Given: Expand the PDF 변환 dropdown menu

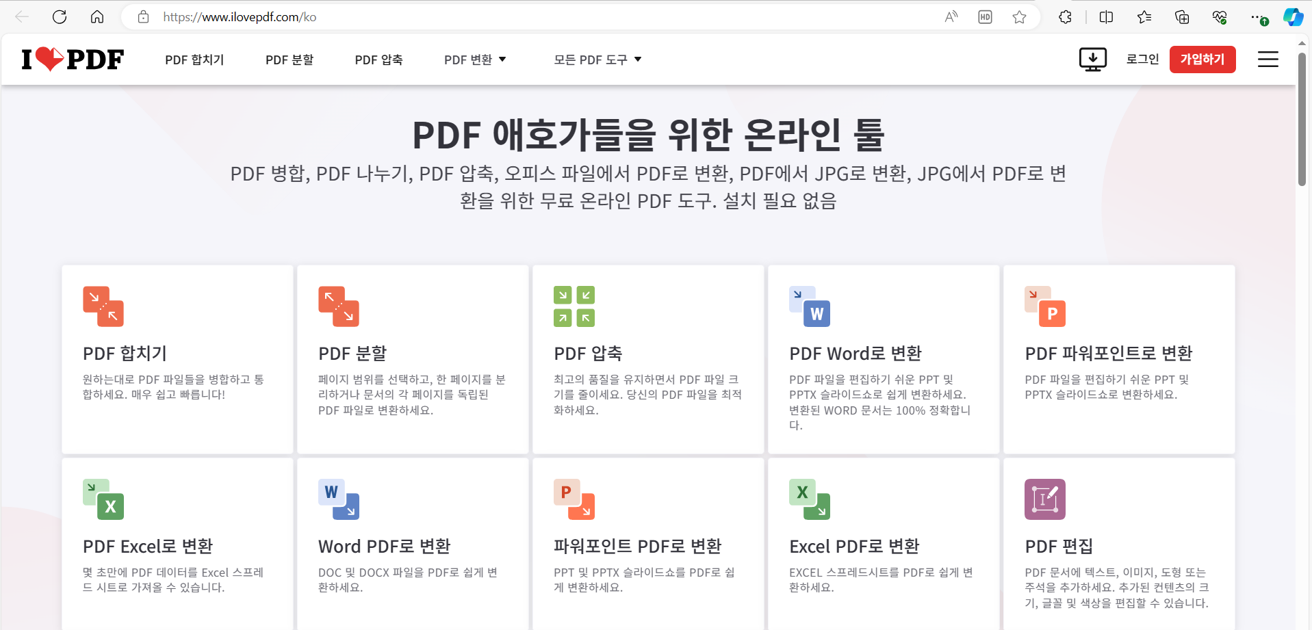Looking at the screenshot, I should tap(475, 60).
